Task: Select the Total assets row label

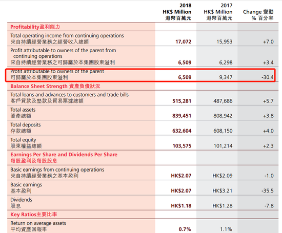Action: click(23, 113)
